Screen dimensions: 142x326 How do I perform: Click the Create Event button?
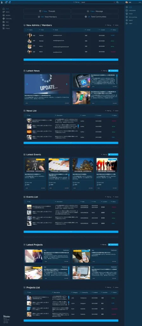113,154
